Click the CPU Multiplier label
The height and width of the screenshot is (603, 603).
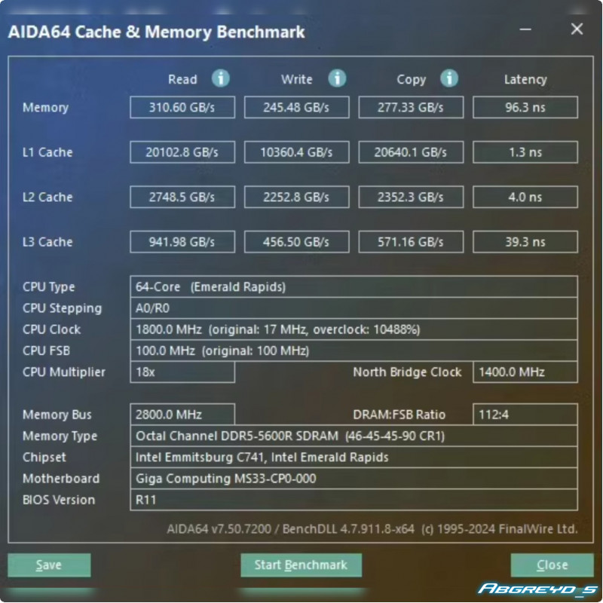[64, 372]
